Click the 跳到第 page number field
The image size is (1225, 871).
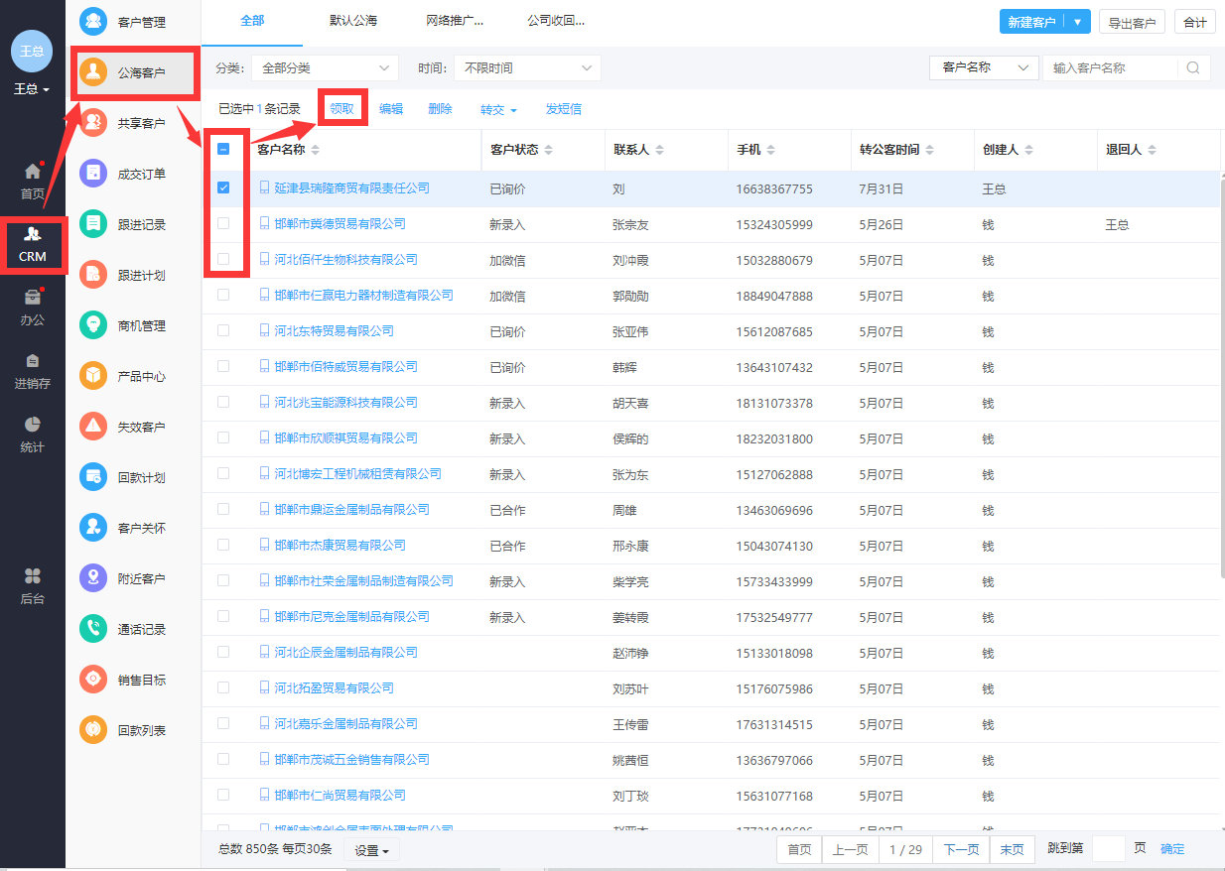[x=1108, y=849]
